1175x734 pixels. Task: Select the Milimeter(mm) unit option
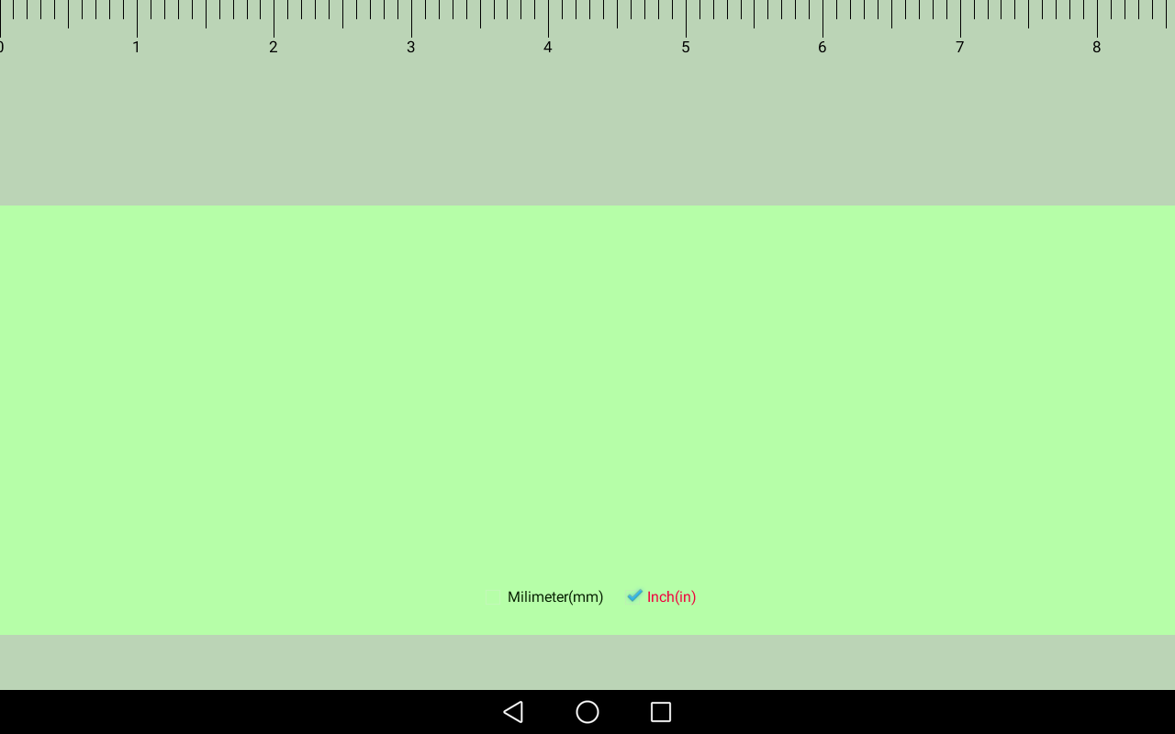tap(555, 597)
